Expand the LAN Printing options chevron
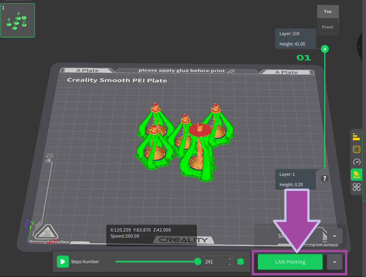 coord(334,262)
